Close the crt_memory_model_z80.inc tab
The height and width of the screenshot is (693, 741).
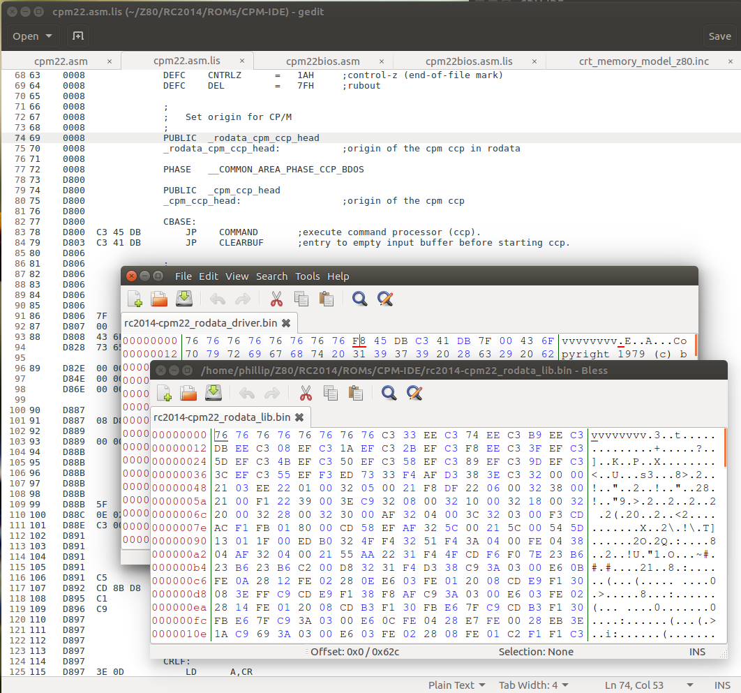730,61
